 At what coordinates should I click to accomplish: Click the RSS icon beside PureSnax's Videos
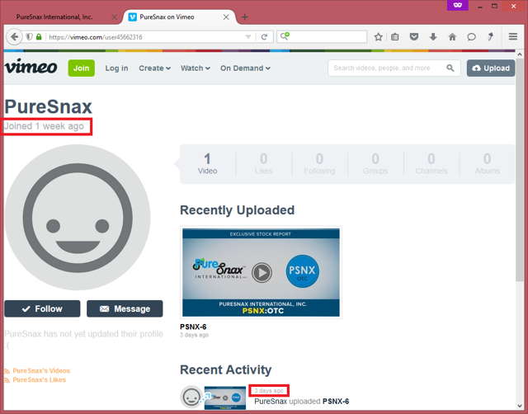tap(7, 371)
